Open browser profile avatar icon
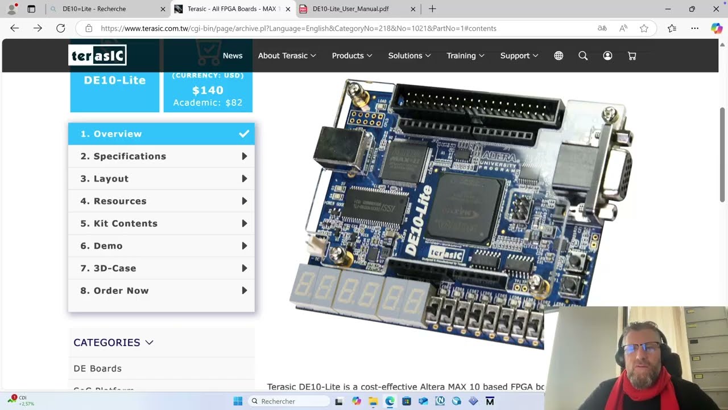The image size is (728, 410). click(11, 9)
